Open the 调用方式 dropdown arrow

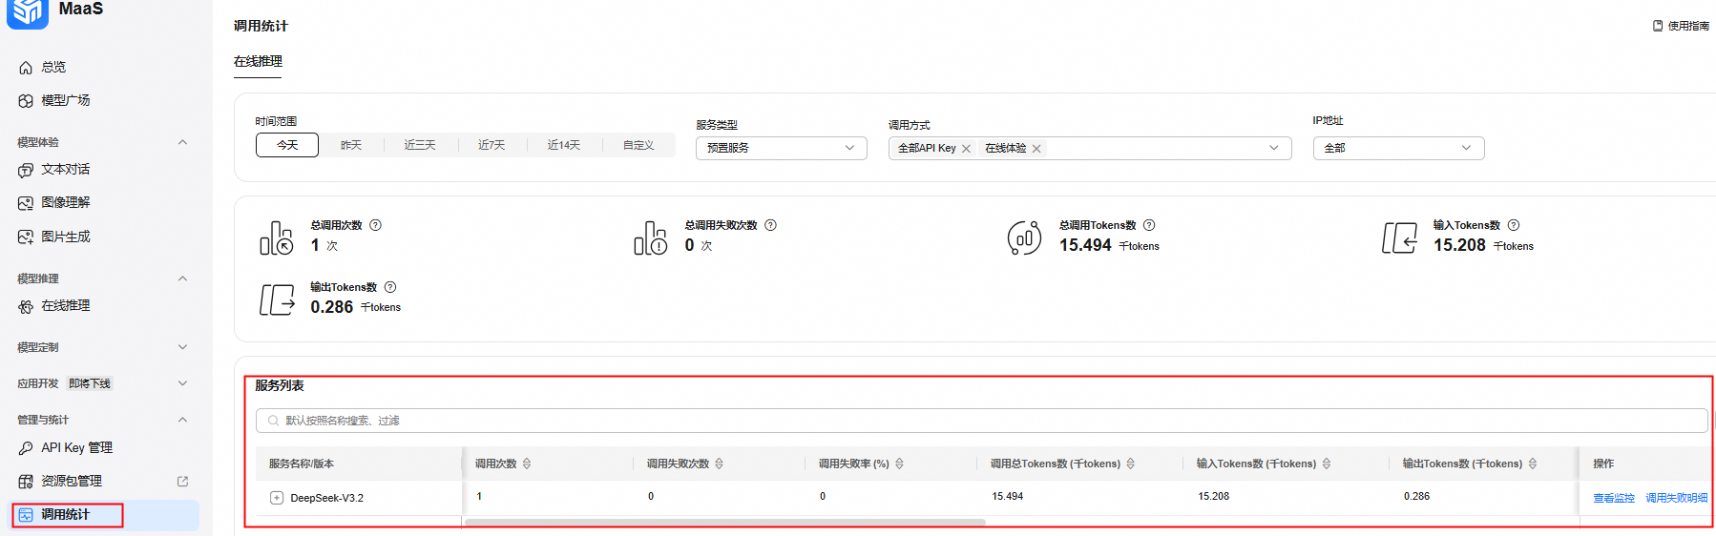(x=1274, y=148)
